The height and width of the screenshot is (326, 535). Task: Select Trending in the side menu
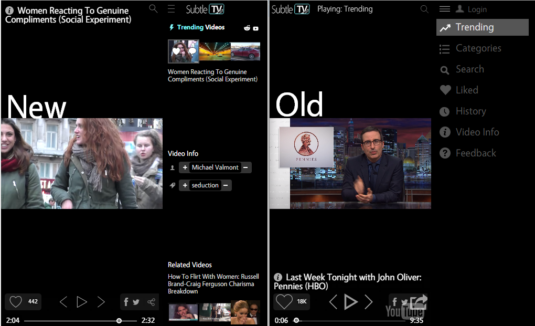pyautogui.click(x=483, y=27)
